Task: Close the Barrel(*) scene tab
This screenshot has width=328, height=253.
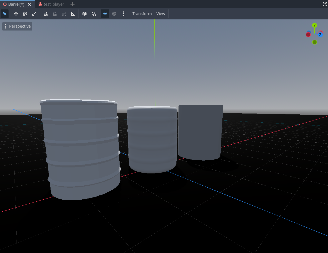Action: [x=29, y=4]
